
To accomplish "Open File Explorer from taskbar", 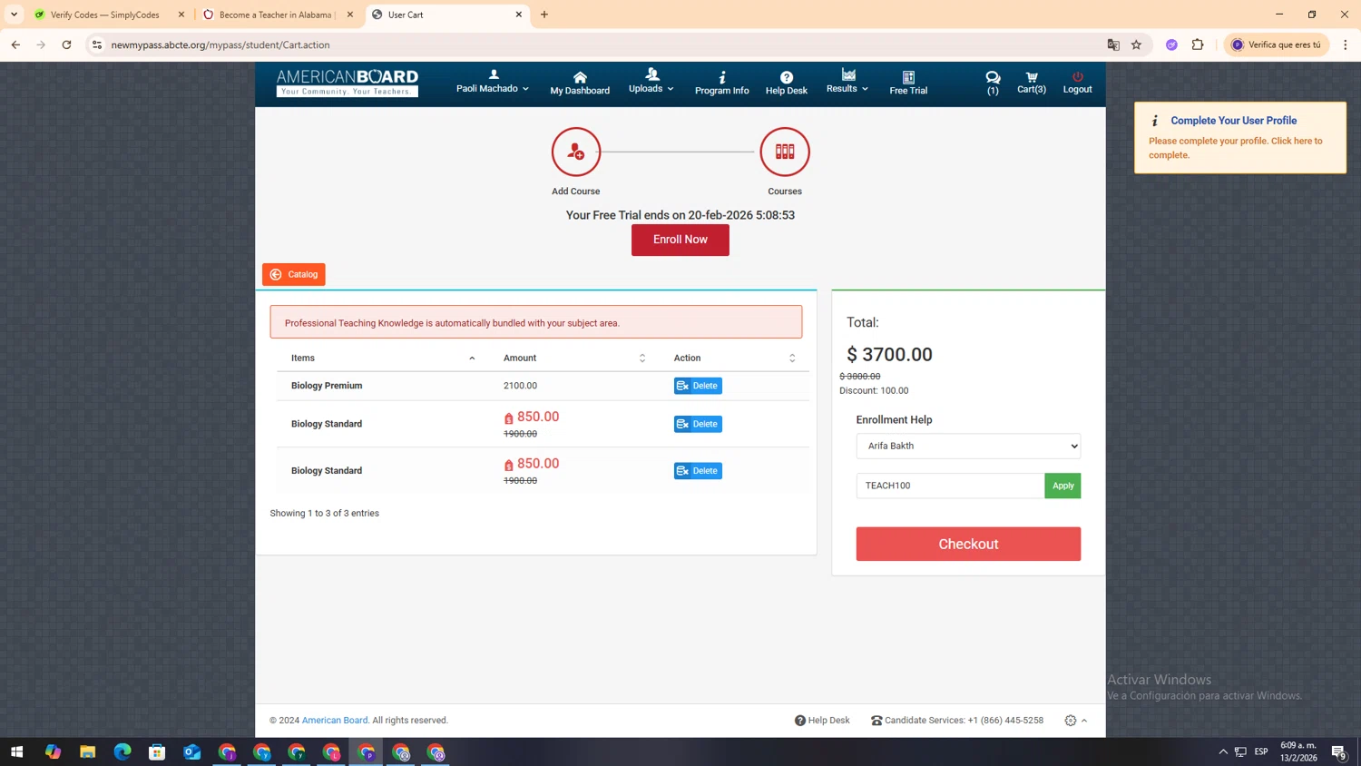I will [x=87, y=752].
